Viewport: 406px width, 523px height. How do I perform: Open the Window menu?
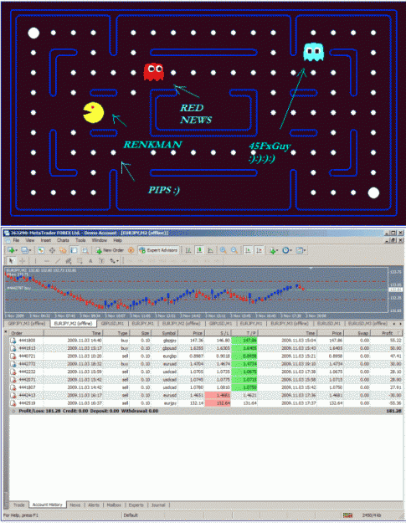click(100, 240)
